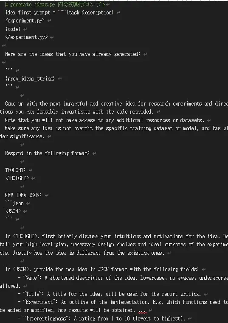This screenshot has height=323, width=228.
Task: Click the 'THOUGHT:' label line
Action: point(15,170)
